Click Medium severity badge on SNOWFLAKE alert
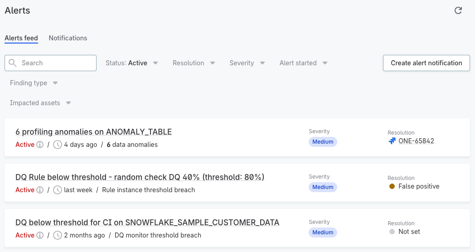 [x=323, y=233]
